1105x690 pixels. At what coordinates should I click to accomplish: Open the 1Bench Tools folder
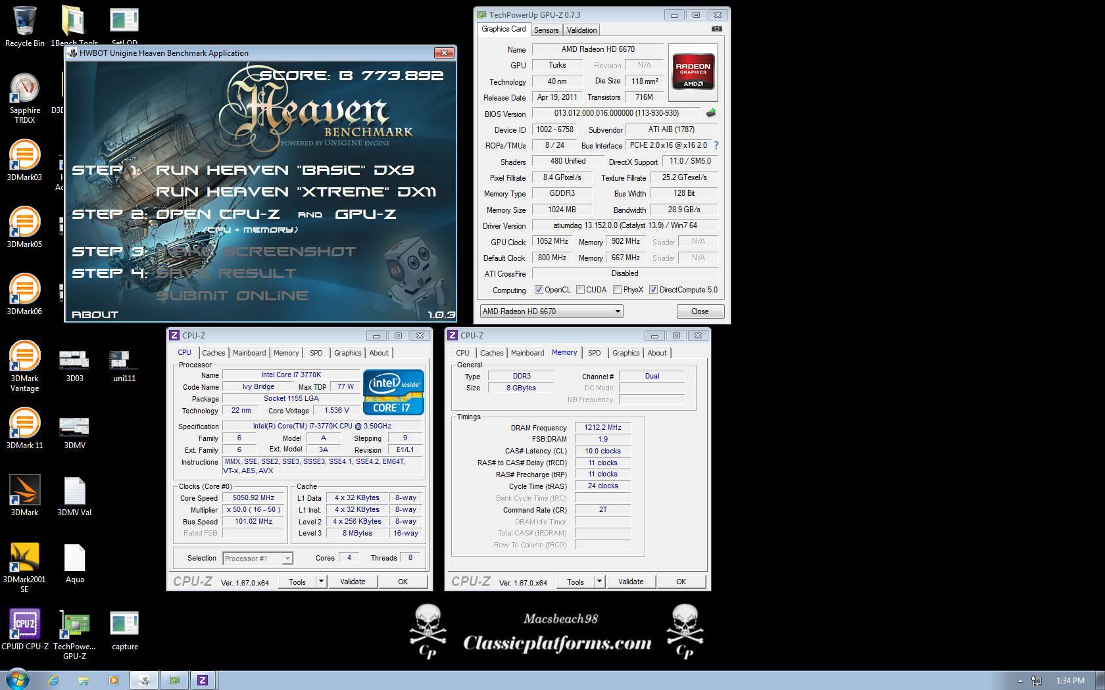point(74,26)
